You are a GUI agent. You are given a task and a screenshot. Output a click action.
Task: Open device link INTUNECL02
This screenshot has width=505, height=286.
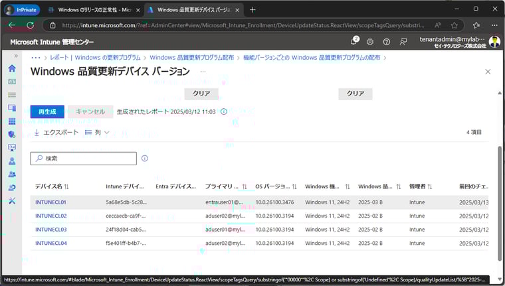tap(51, 216)
